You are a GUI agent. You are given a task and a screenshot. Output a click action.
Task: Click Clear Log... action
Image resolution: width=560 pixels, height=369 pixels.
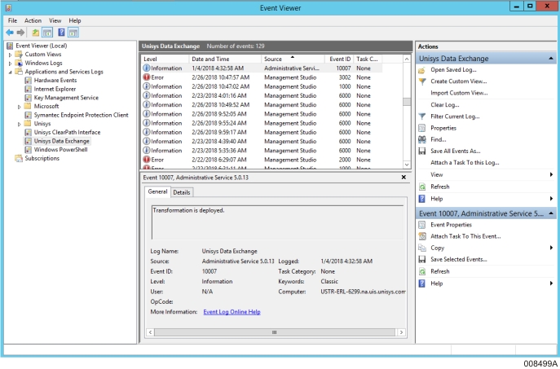[444, 104]
